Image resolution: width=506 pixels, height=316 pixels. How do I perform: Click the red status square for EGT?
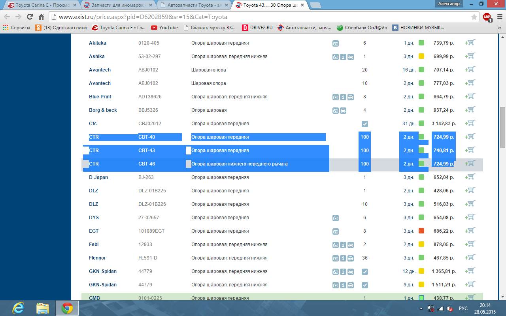[x=421, y=231]
